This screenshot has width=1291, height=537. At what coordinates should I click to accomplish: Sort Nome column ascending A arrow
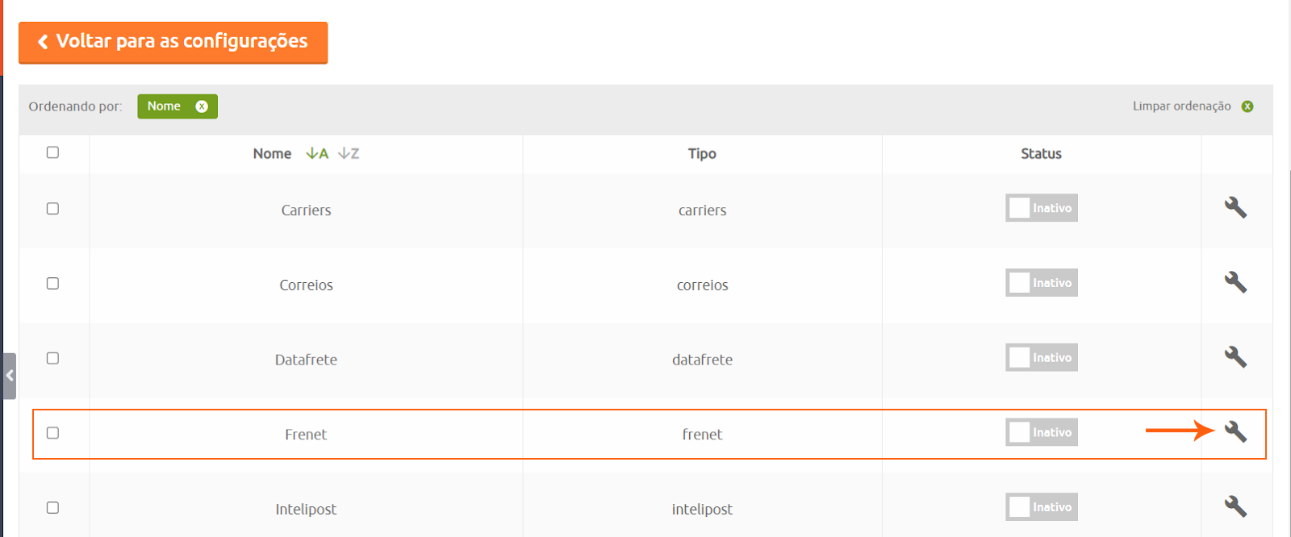coord(317,153)
